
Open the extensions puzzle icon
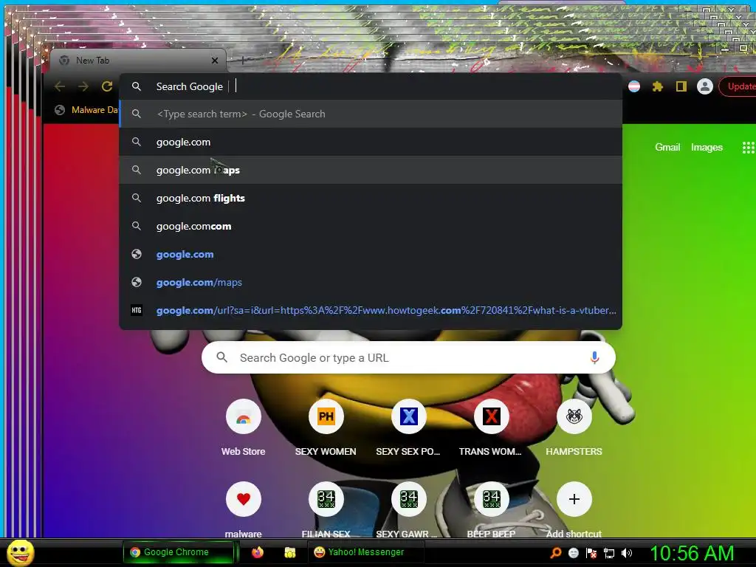pyautogui.click(x=658, y=86)
